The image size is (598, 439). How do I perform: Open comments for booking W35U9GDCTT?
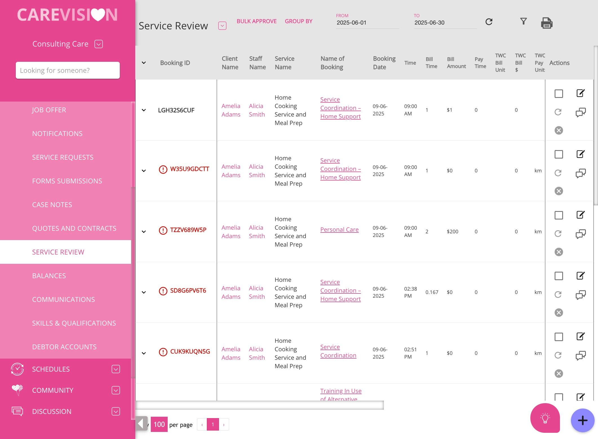click(580, 173)
